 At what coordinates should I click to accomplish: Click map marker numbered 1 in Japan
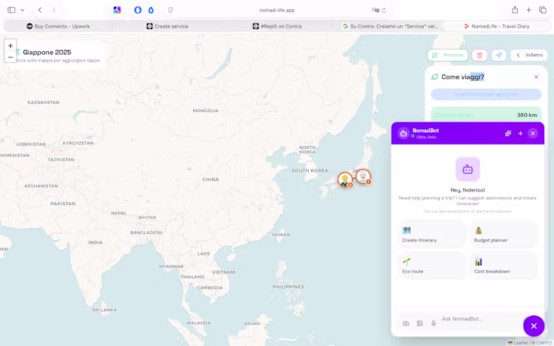(x=363, y=176)
